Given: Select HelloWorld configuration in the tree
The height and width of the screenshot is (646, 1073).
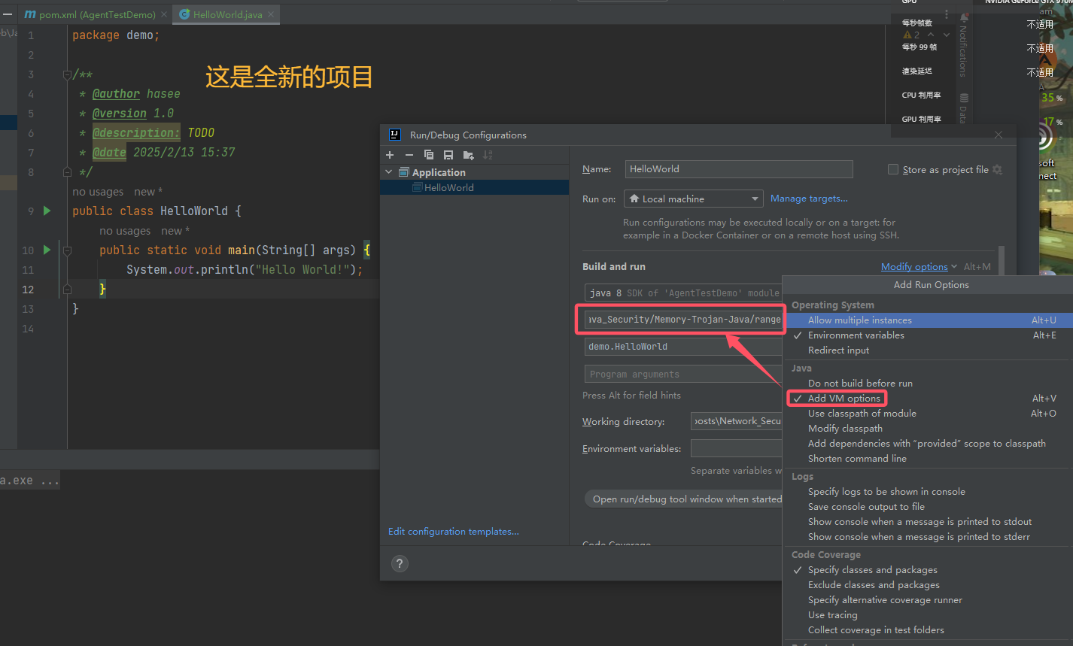Looking at the screenshot, I should [x=475, y=188].
